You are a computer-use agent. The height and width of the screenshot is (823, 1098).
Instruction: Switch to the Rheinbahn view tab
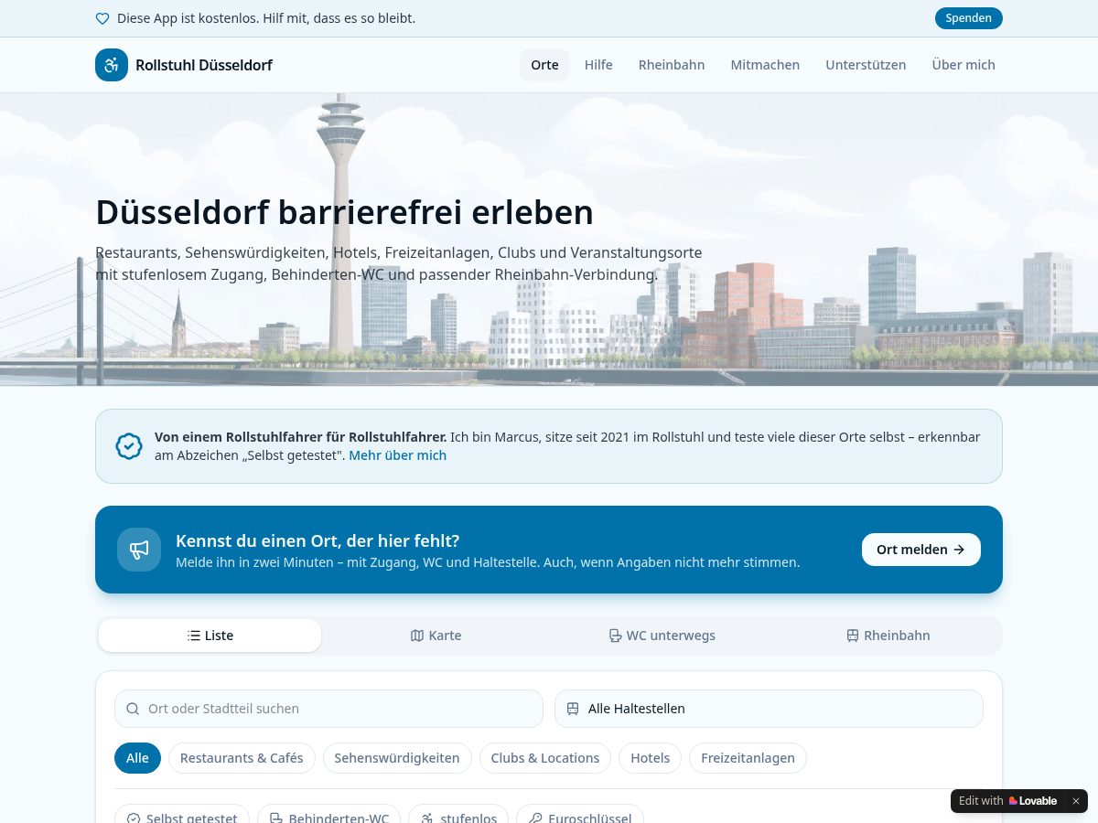(888, 636)
